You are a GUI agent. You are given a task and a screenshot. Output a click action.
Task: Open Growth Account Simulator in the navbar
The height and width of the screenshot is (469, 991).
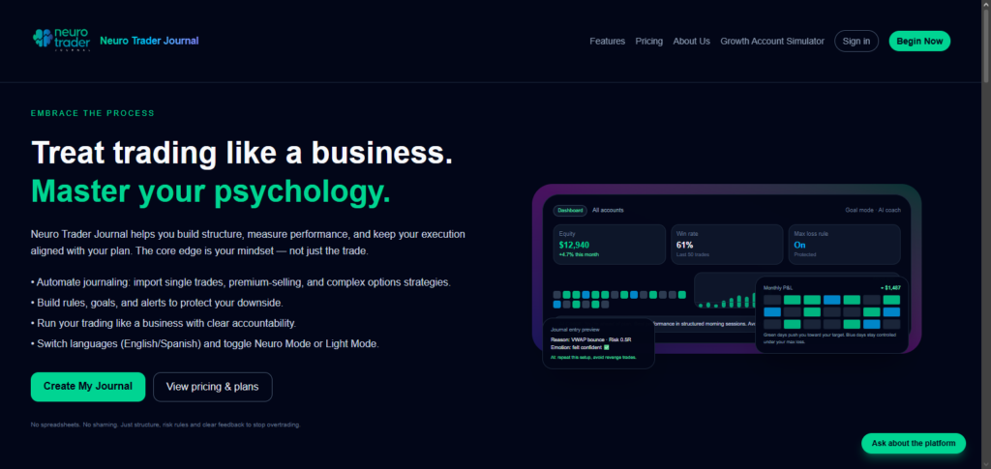(x=772, y=41)
